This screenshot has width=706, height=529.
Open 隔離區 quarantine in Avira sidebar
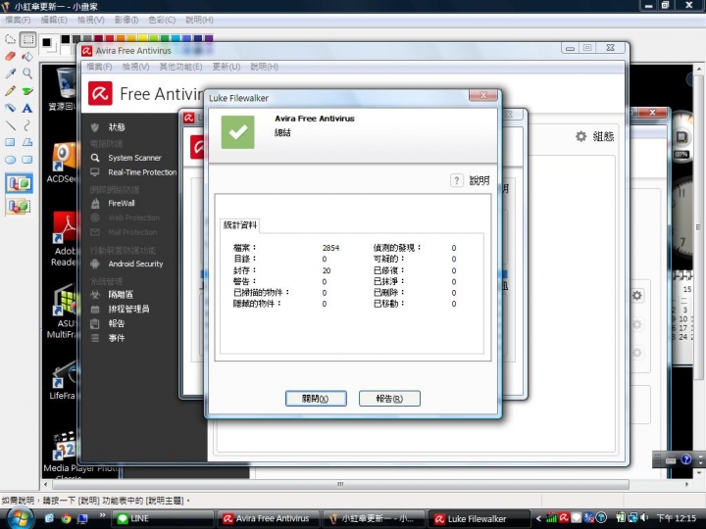coord(121,295)
